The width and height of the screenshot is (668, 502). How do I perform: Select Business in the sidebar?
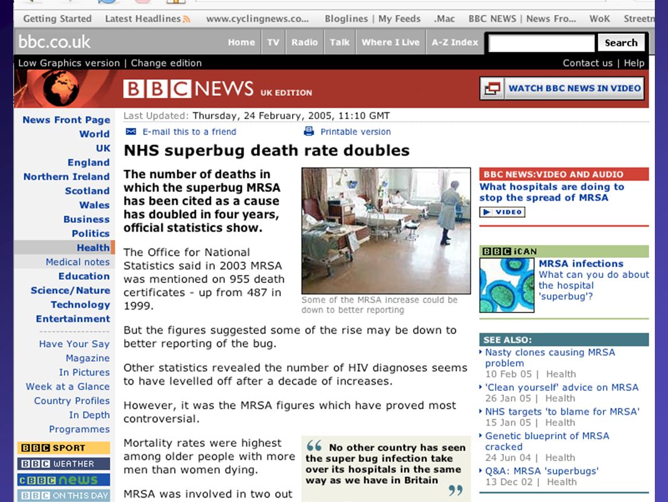point(86,219)
